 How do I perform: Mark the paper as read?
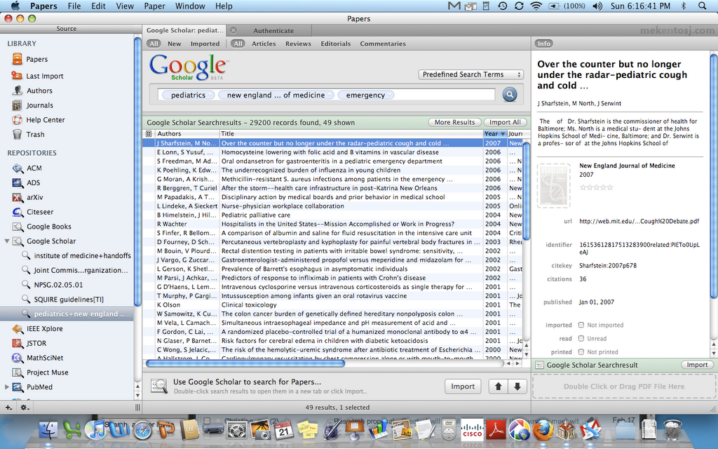point(581,338)
